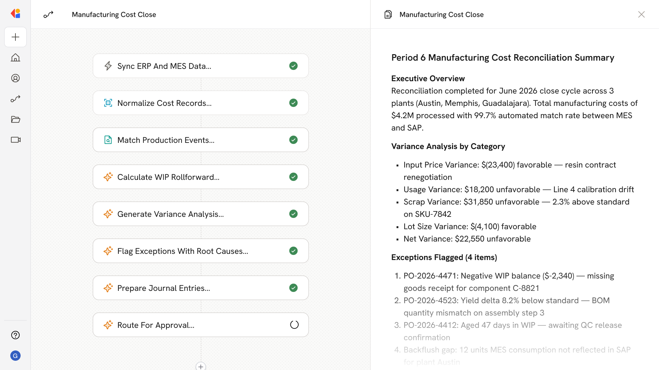Click the G user avatar
This screenshot has width=659, height=370.
(15, 356)
